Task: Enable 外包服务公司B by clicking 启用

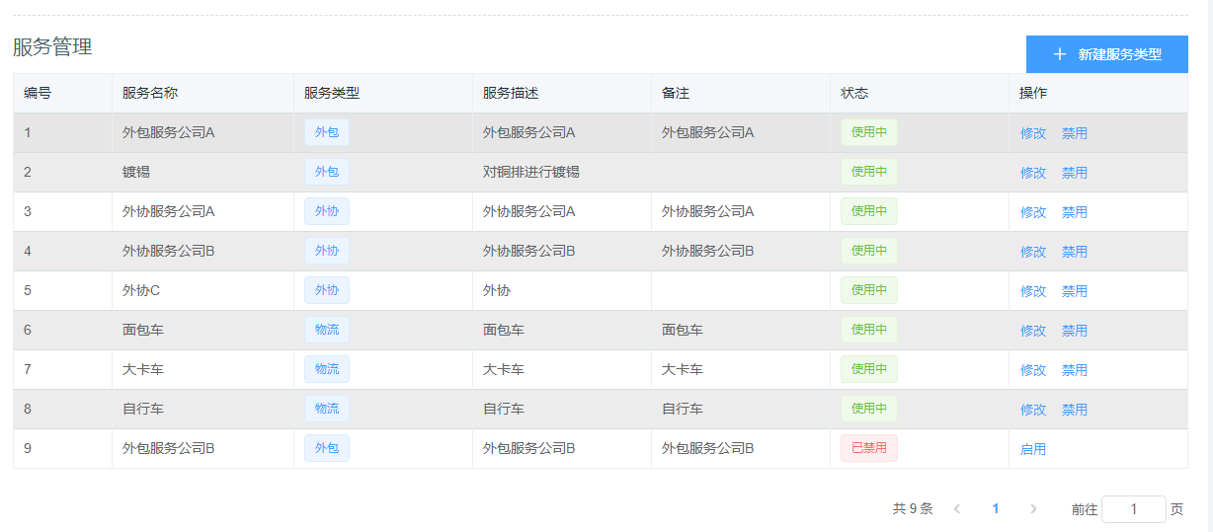Action: click(x=1032, y=449)
